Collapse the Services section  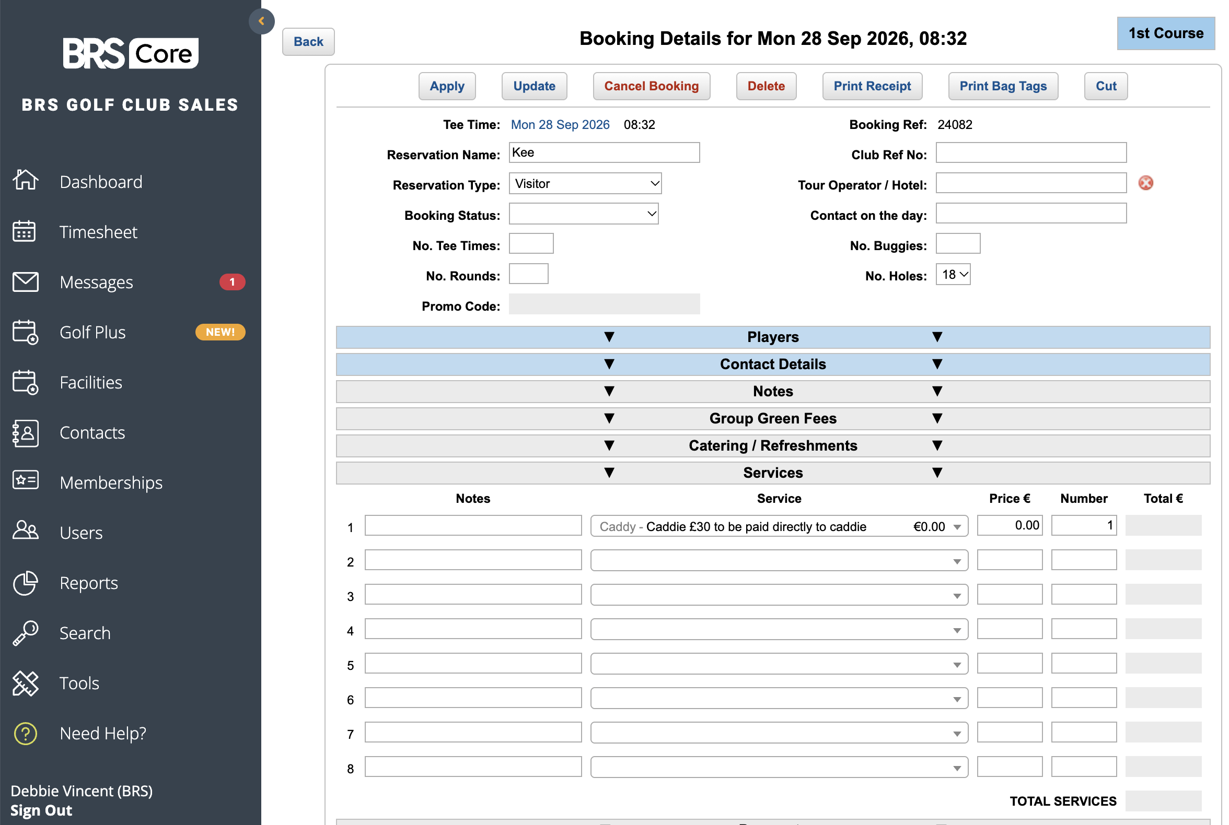click(x=772, y=473)
